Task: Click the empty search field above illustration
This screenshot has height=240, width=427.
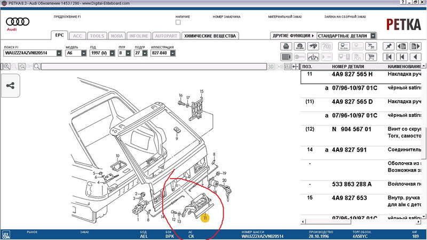Action: tap(154, 66)
